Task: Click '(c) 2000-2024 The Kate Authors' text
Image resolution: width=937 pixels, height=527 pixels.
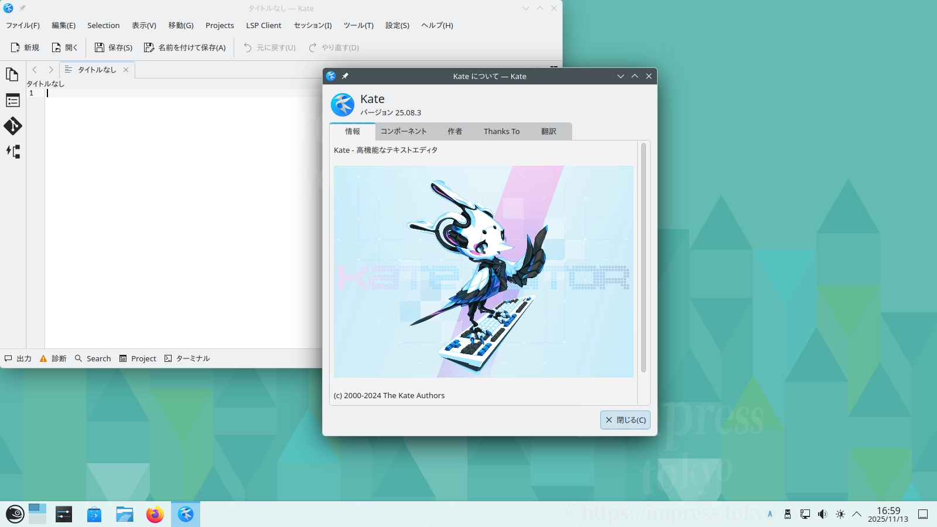Action: pyautogui.click(x=389, y=395)
